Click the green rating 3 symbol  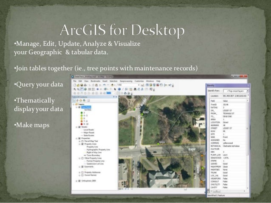pyautogui.click(x=82, y=113)
